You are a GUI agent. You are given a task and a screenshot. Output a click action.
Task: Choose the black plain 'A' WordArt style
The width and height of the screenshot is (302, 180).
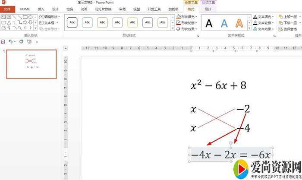point(209,23)
